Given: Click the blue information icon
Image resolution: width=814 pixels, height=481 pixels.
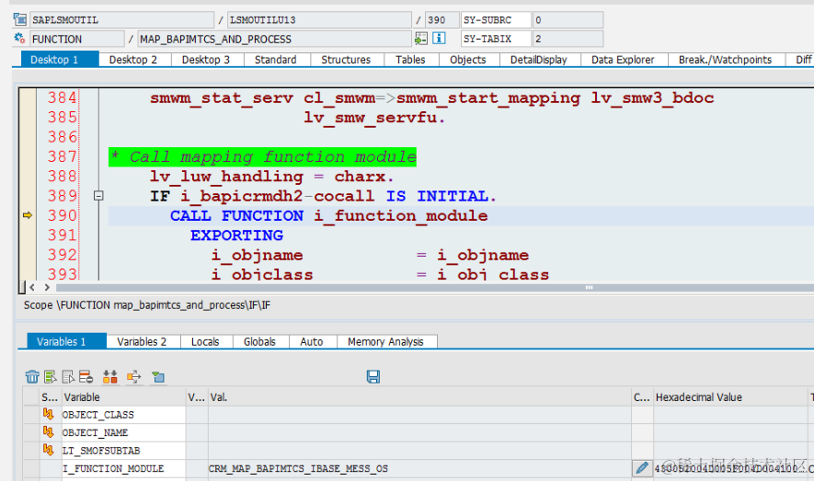Looking at the screenshot, I should pos(439,38).
